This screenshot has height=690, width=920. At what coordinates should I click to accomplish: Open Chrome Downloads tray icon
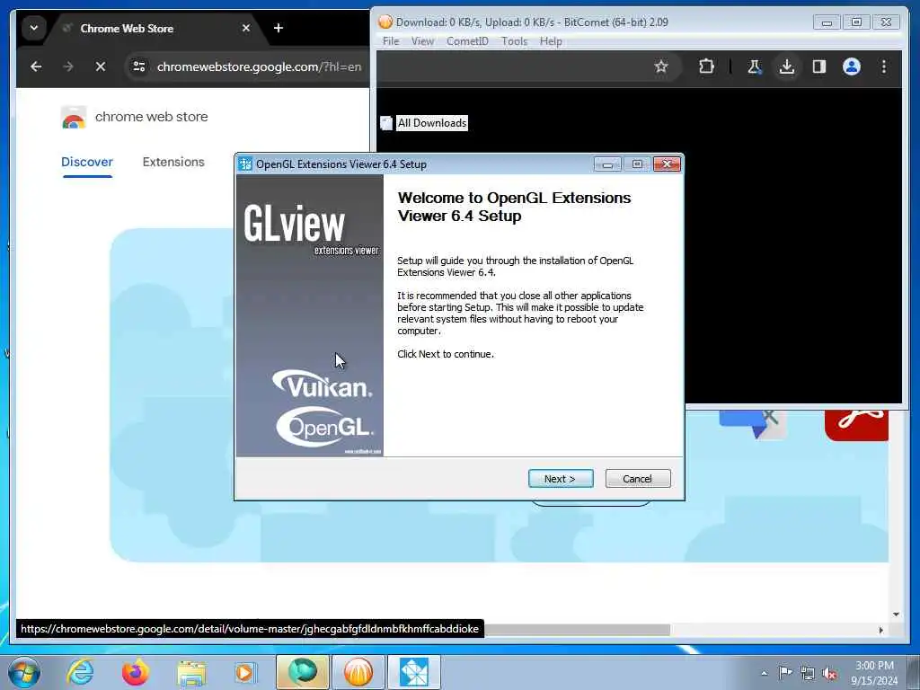pyautogui.click(x=787, y=66)
